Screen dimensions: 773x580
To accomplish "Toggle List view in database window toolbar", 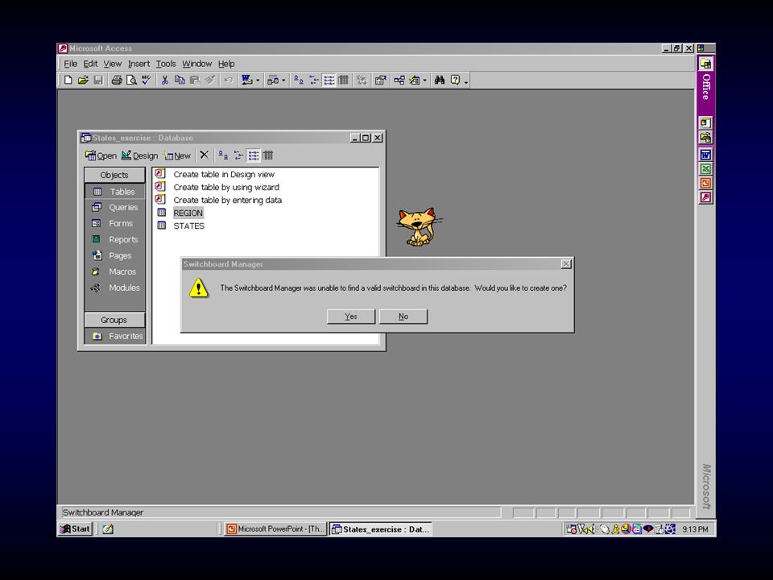I will (254, 155).
